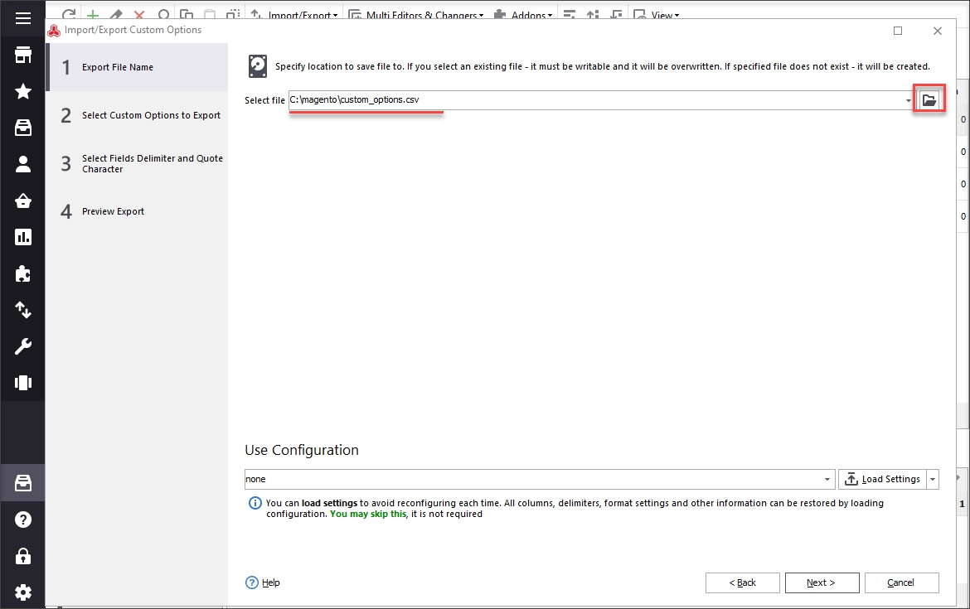Viewport: 970px width, 609px height.
Task: Click the green plus add toolbar icon
Action: click(92, 14)
